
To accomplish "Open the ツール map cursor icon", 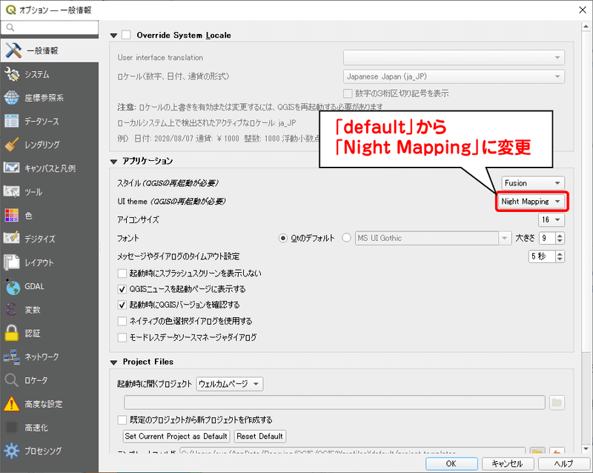I will point(12,191).
